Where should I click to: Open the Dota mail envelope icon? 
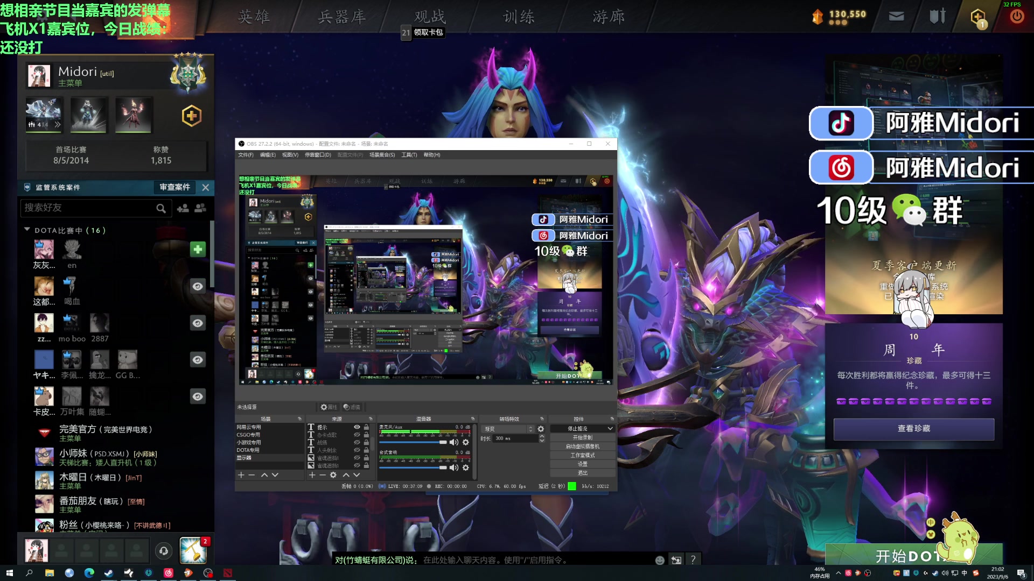point(896,17)
